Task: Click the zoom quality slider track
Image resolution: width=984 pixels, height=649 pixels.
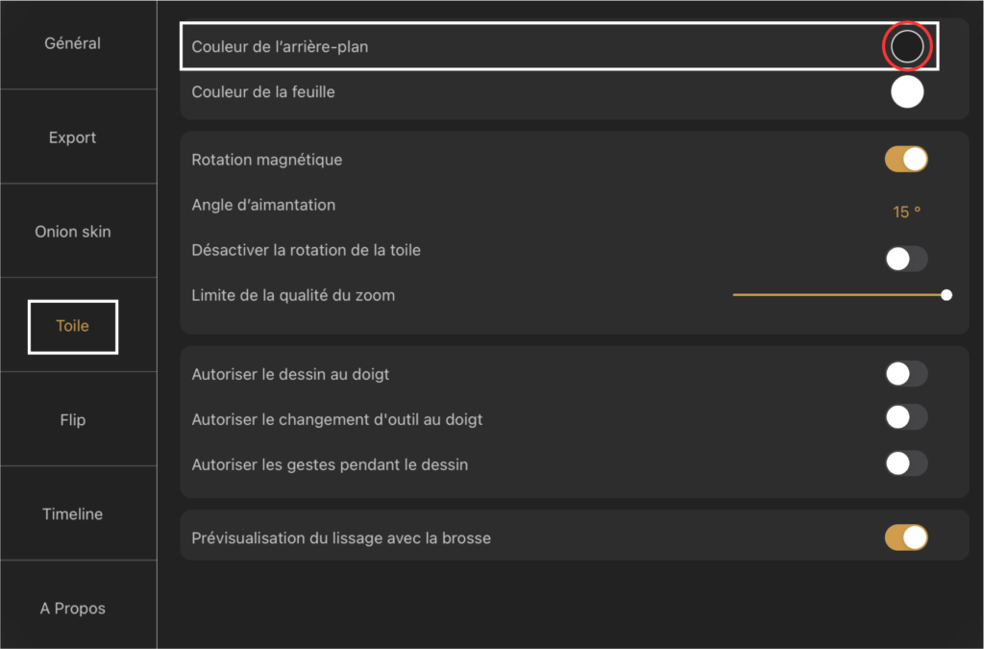Action: tap(840, 295)
